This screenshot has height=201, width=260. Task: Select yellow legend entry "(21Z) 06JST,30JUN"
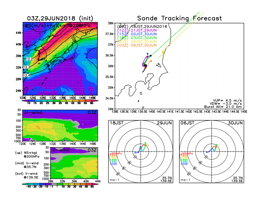point(137,42)
